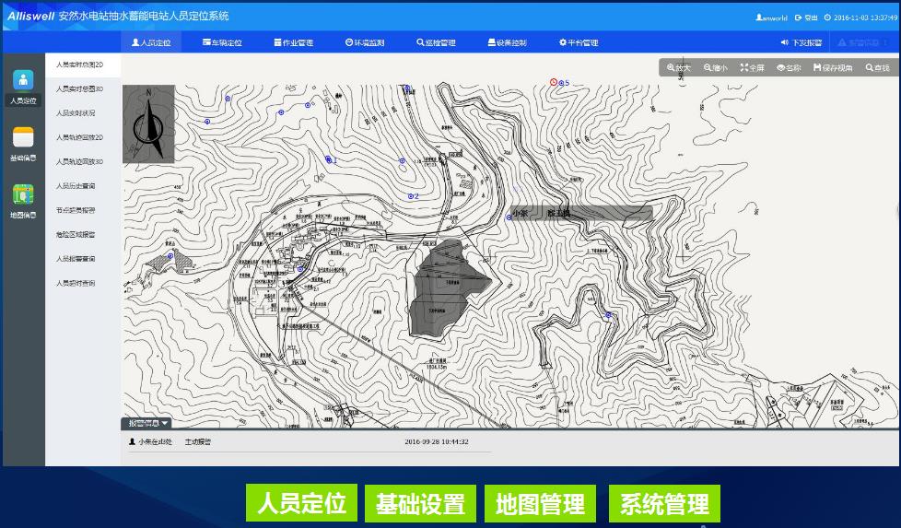Image resolution: width=901 pixels, height=528 pixels.
Task: Save current view with 保存视角
Action: tap(833, 68)
